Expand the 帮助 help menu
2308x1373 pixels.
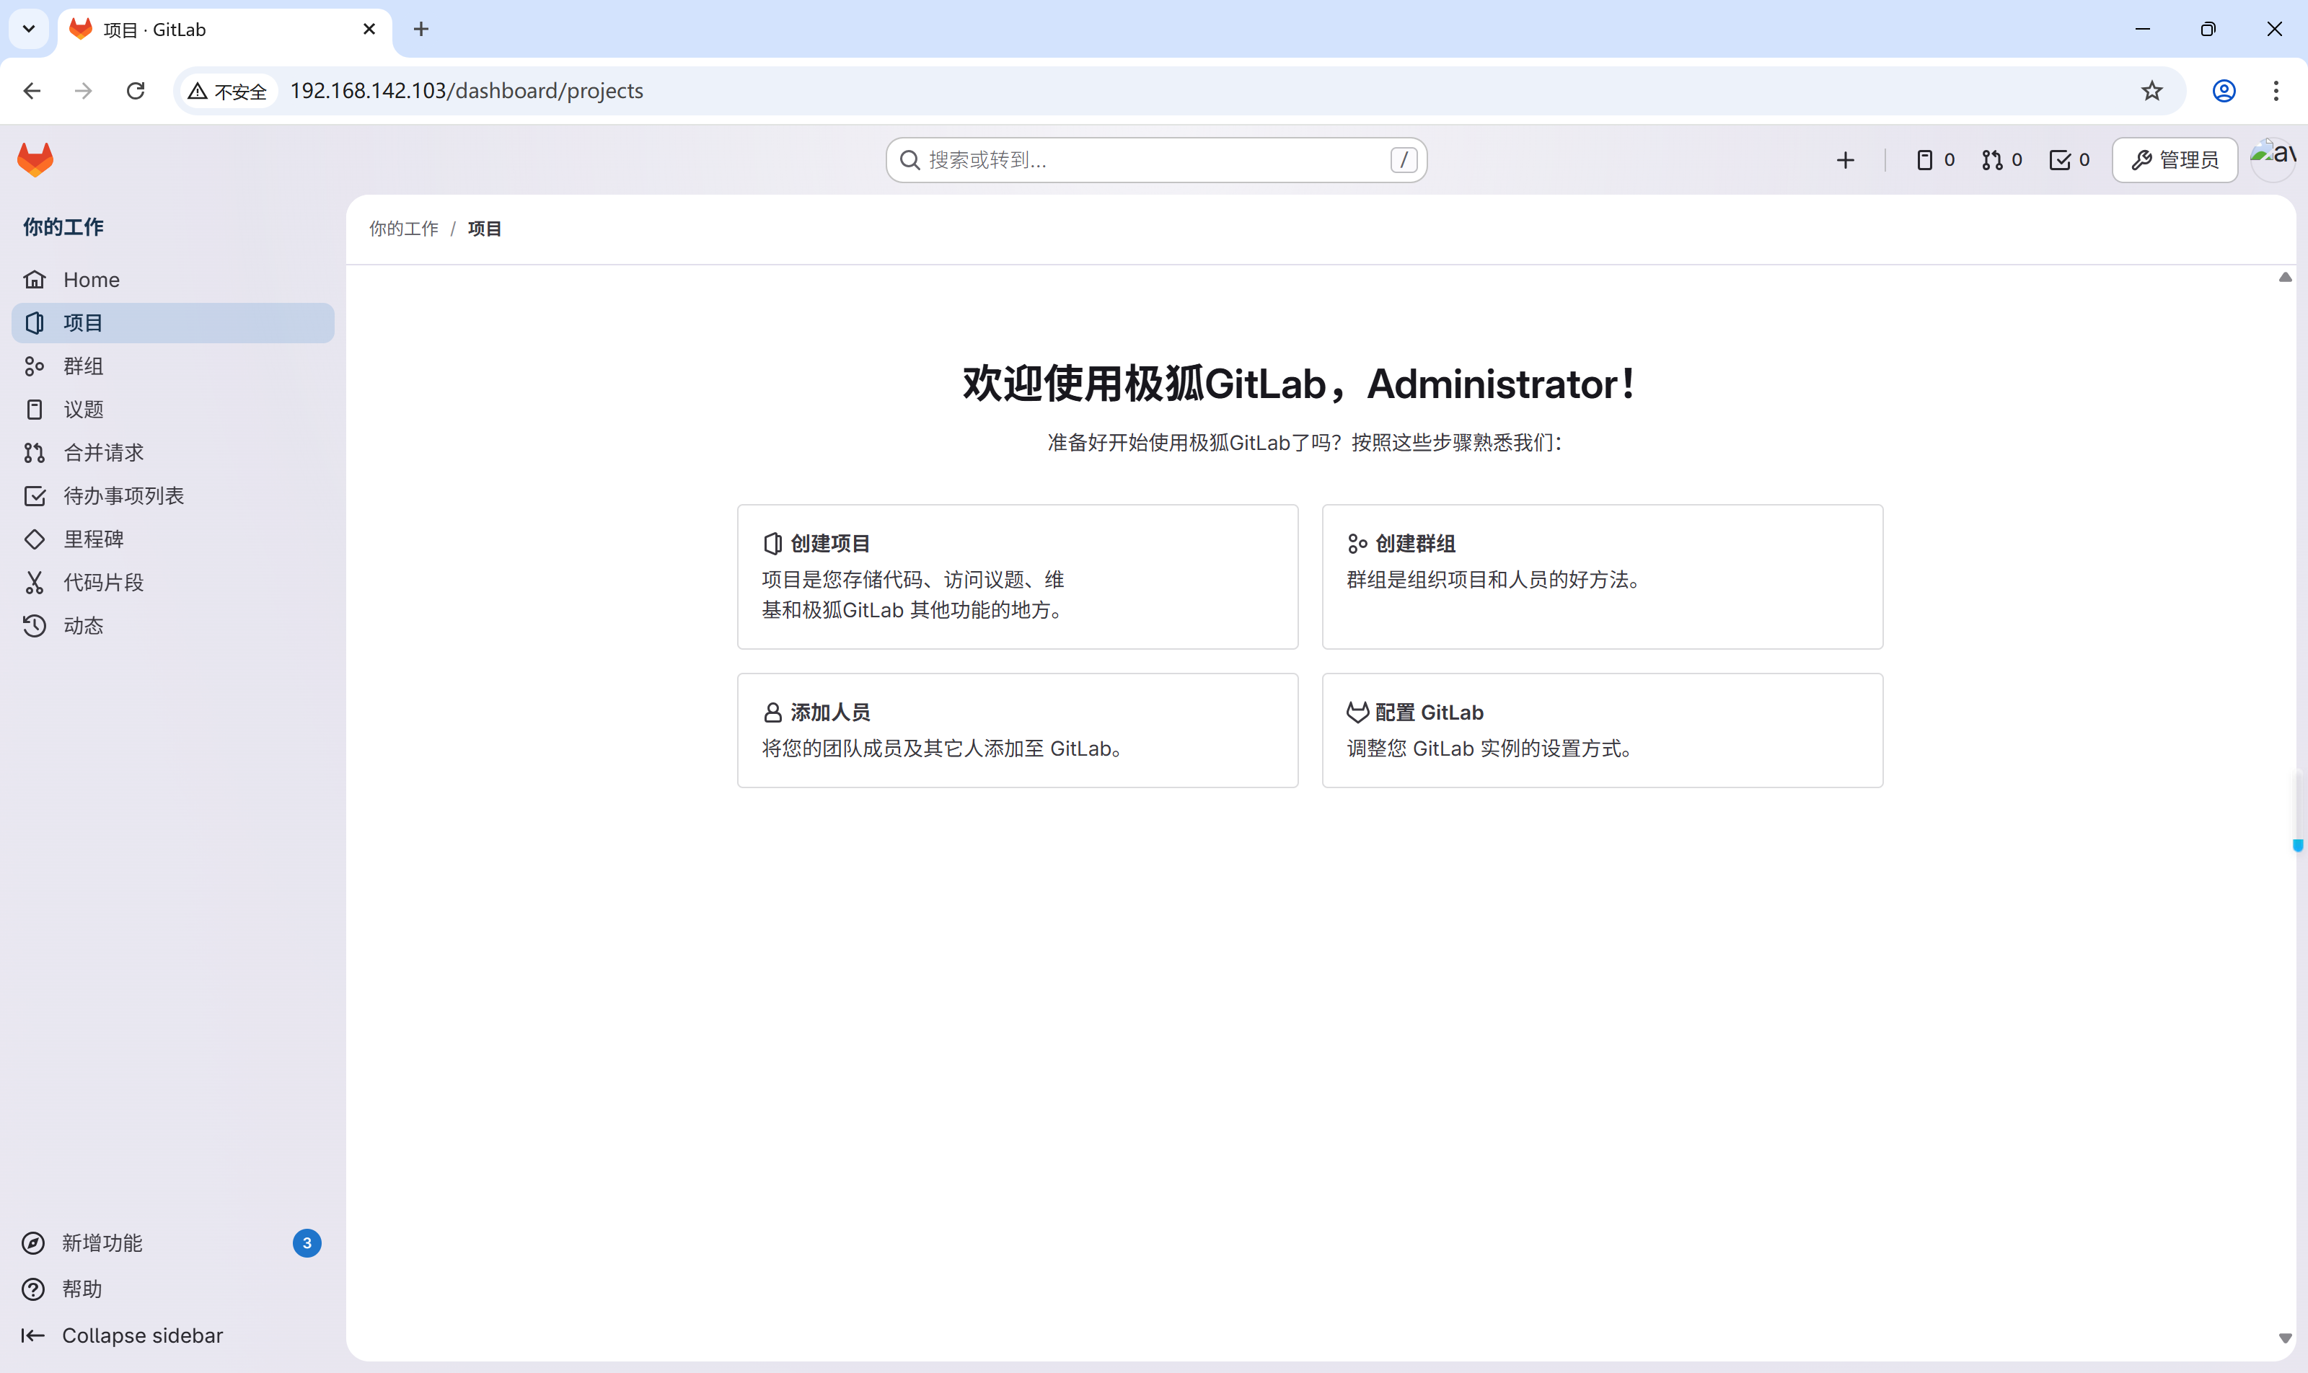click(82, 1289)
